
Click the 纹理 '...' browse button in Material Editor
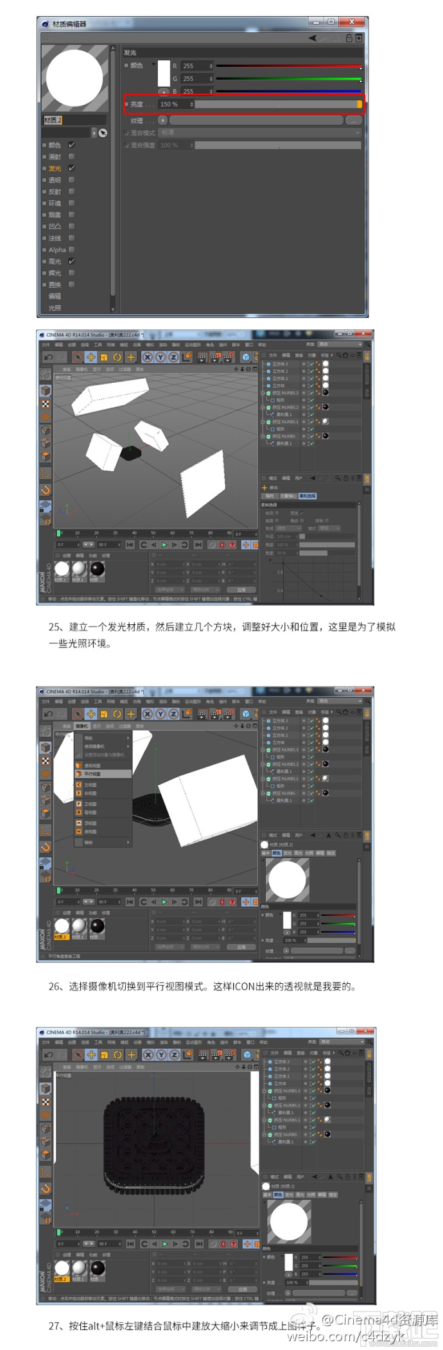pos(354,120)
